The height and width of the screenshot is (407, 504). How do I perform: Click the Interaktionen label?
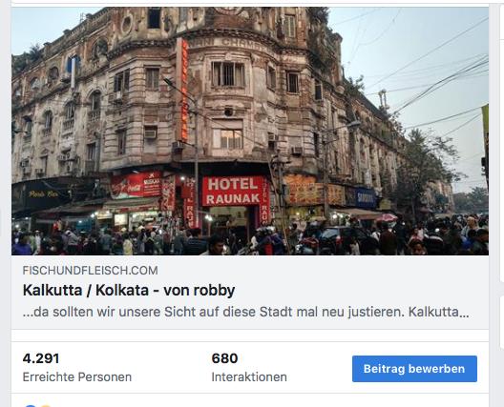pos(249,376)
